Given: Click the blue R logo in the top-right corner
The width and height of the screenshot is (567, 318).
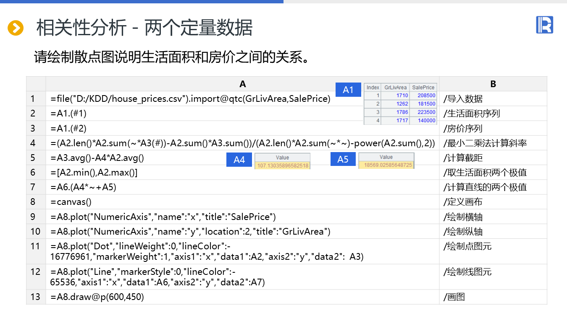Looking at the screenshot, I should click(x=544, y=25).
